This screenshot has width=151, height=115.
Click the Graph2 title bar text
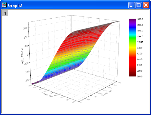point(15,5)
